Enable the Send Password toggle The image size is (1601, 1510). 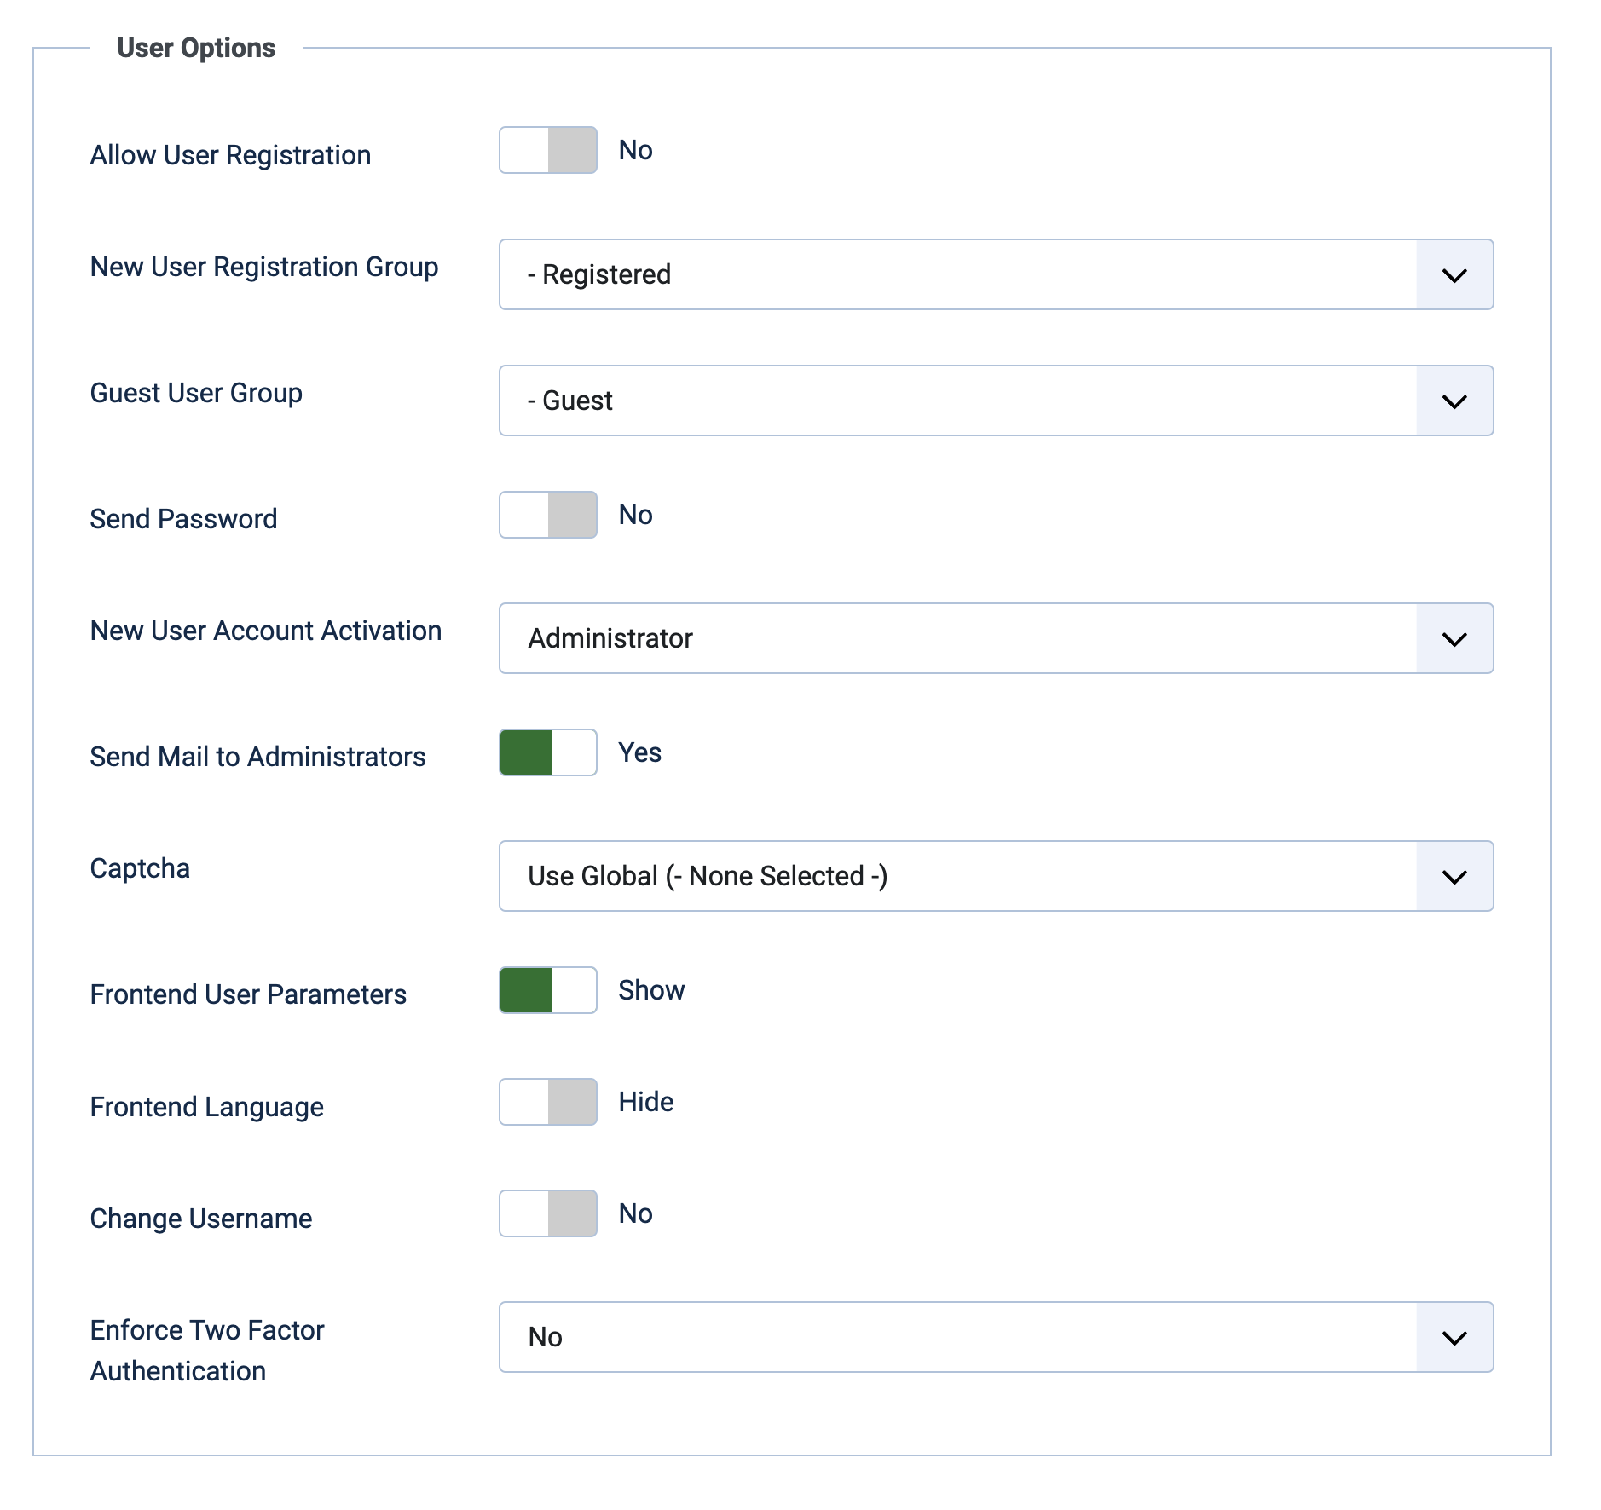click(547, 515)
